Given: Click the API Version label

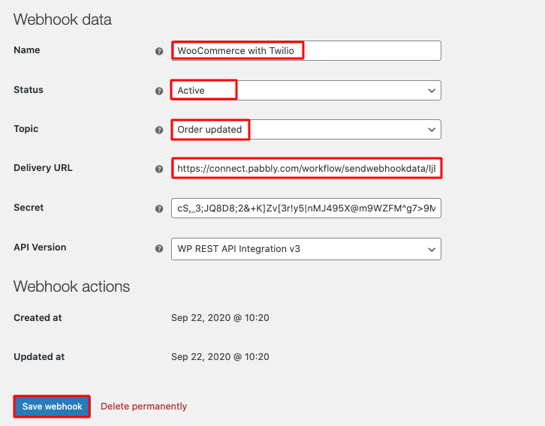Looking at the screenshot, I should (40, 247).
